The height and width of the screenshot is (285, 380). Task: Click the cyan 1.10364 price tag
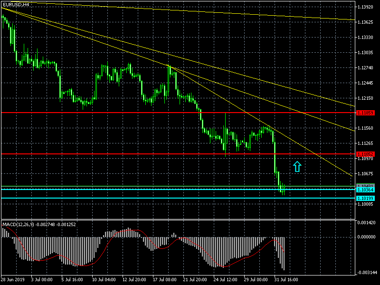366,190
